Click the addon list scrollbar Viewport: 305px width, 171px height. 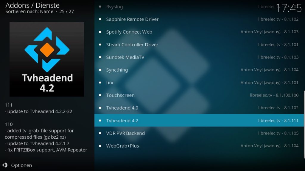pos(304,124)
